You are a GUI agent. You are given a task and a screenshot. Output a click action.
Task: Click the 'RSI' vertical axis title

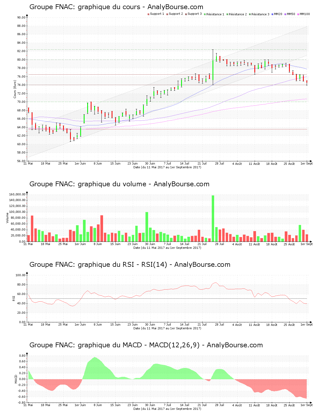coord(14,298)
